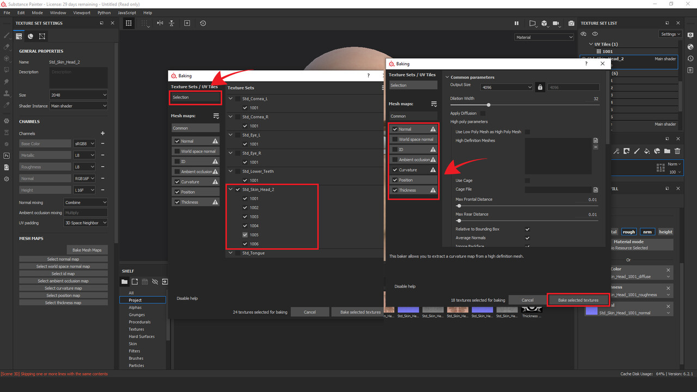Open the camera selection video icon
This screenshot has width=697, height=392.
click(556, 23)
